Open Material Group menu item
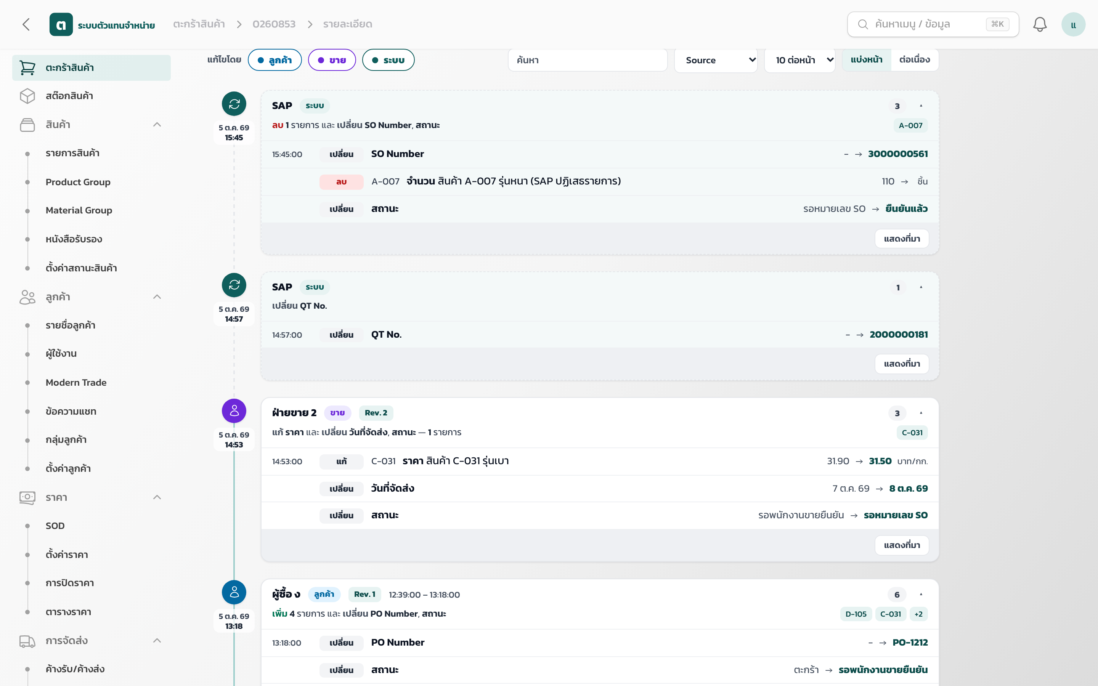Screen dimensions: 1098x686 (79, 210)
